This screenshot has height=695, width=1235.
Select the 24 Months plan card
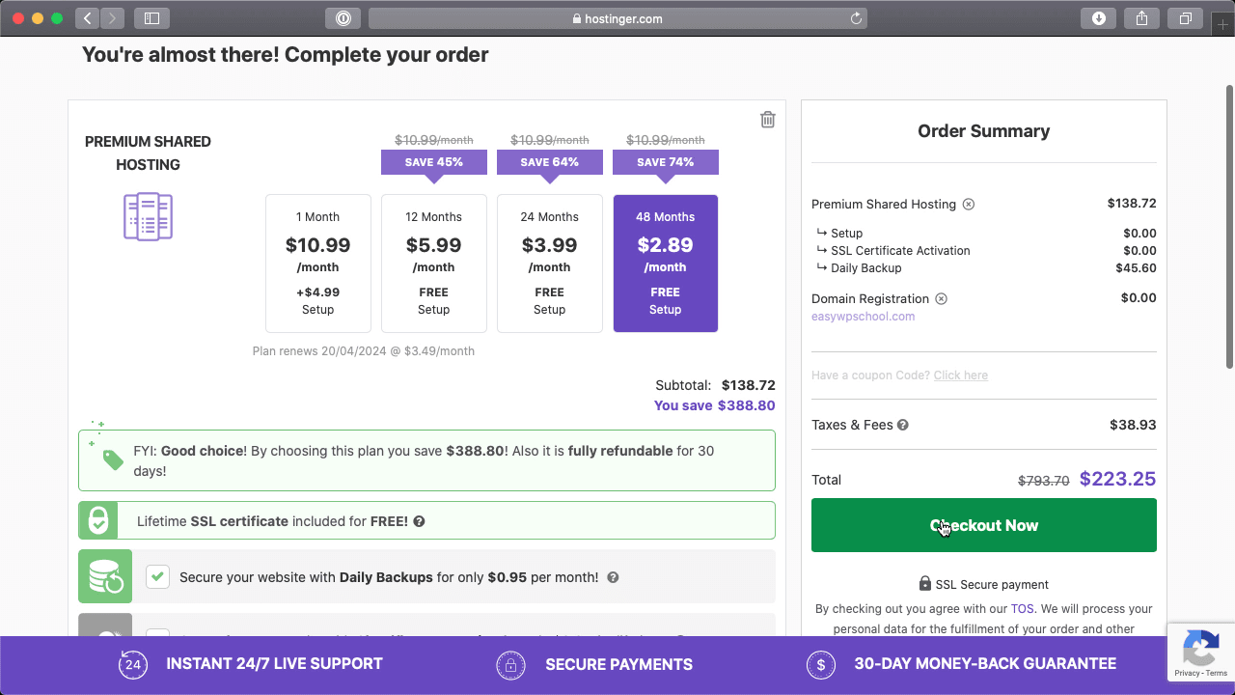pos(550,264)
